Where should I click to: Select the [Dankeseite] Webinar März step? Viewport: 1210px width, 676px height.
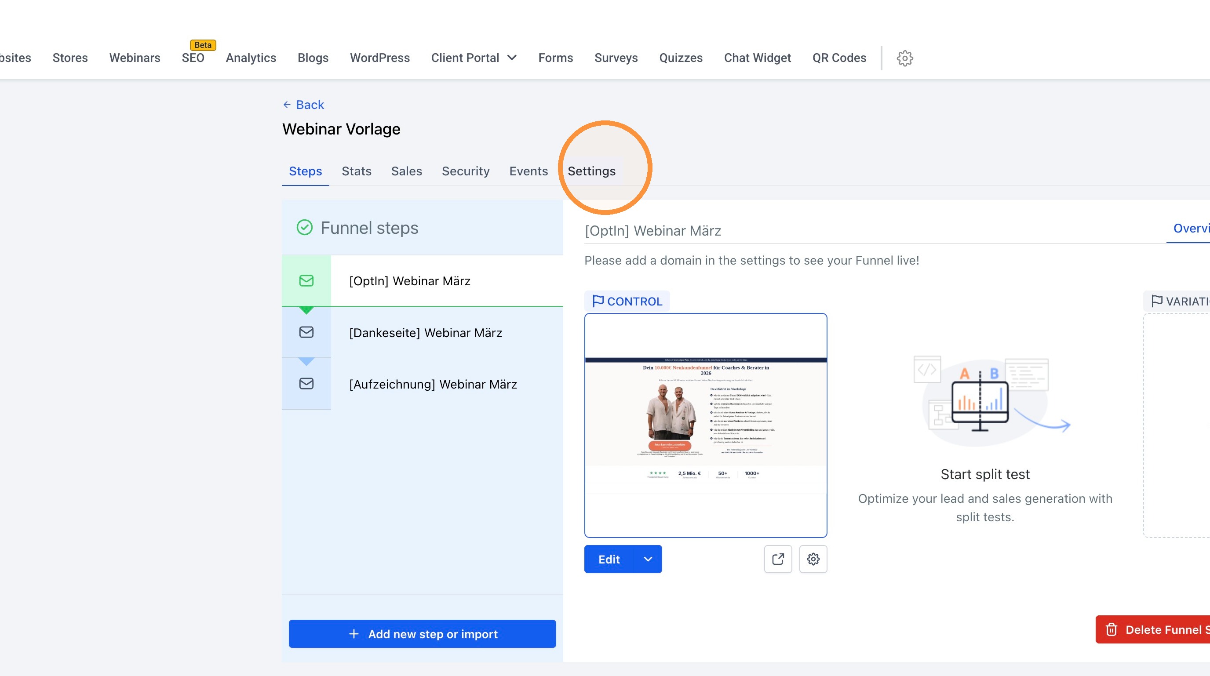tap(422, 332)
